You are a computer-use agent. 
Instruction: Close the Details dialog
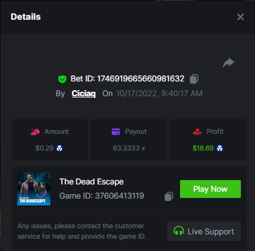tap(240, 17)
